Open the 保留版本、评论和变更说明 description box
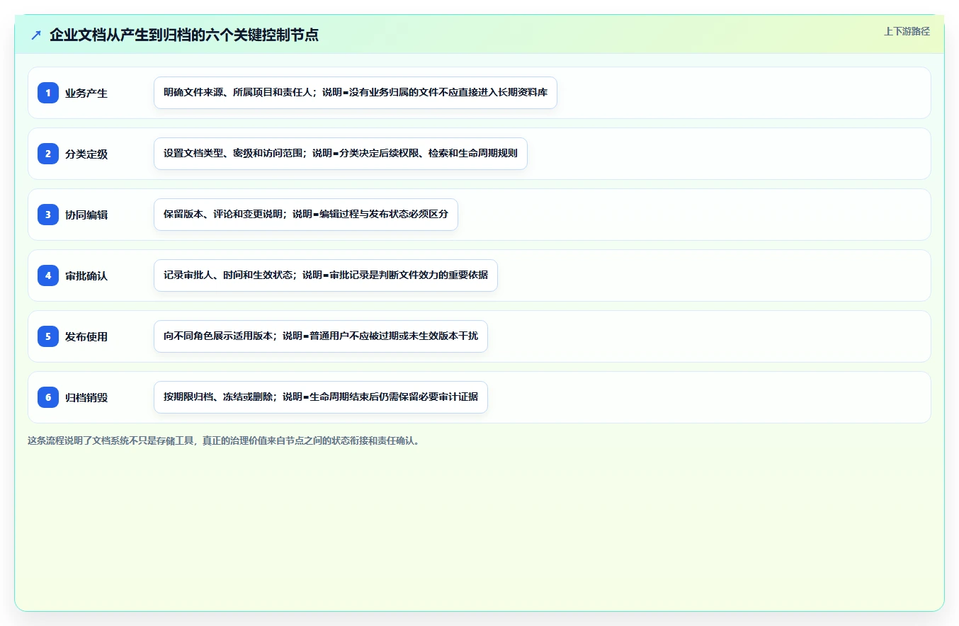 click(x=306, y=215)
